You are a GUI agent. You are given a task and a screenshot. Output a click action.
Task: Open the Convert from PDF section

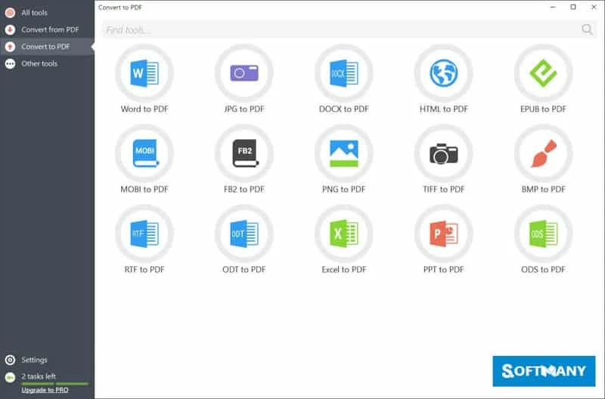pos(50,29)
